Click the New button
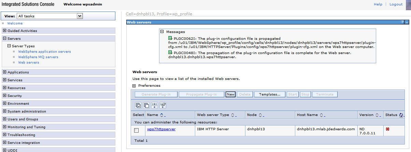Screen dimensions: 411x152 [x=231, y=94]
